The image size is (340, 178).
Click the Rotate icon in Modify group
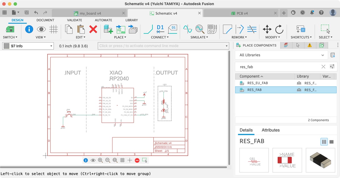point(279,29)
